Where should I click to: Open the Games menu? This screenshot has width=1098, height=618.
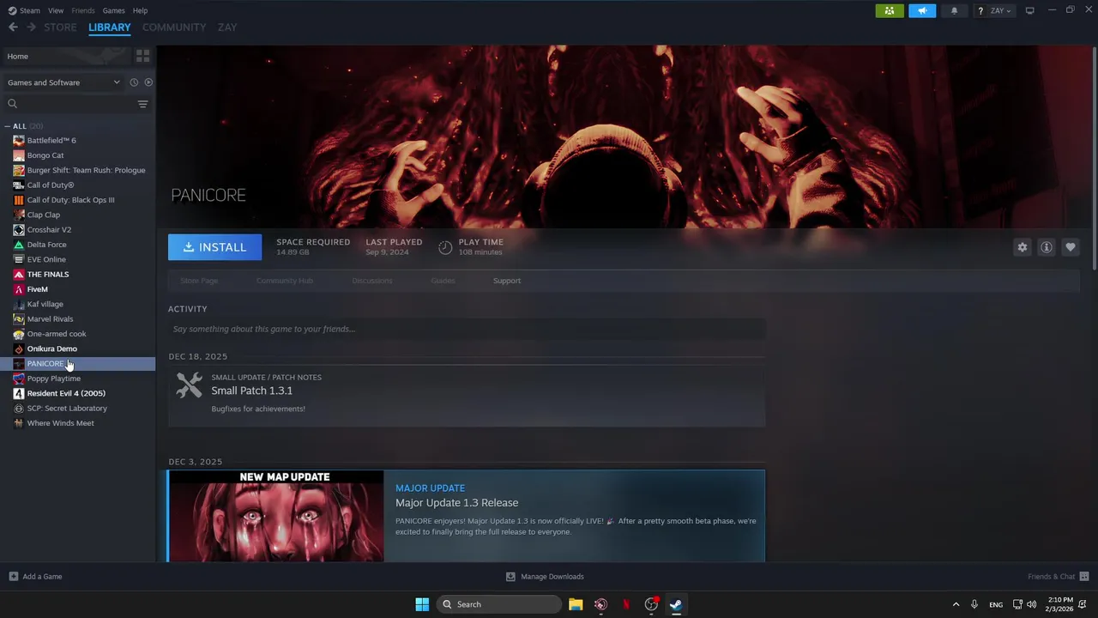point(113,10)
